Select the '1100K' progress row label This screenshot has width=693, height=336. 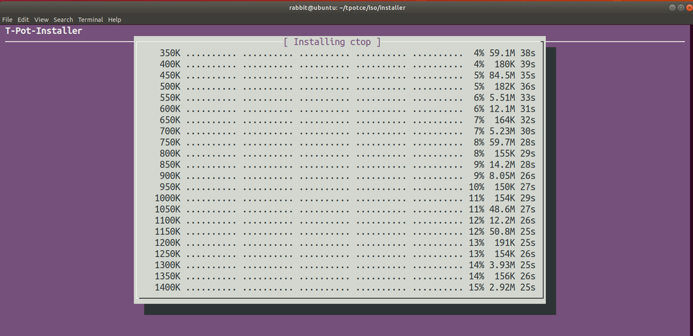[168, 220]
